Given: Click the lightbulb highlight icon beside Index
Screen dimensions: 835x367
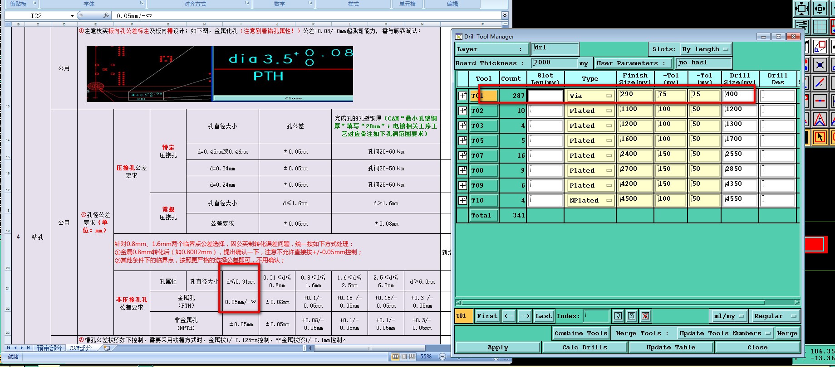Looking at the screenshot, I should (x=618, y=316).
